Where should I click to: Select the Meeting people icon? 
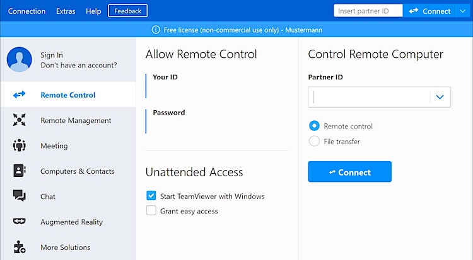(x=20, y=145)
